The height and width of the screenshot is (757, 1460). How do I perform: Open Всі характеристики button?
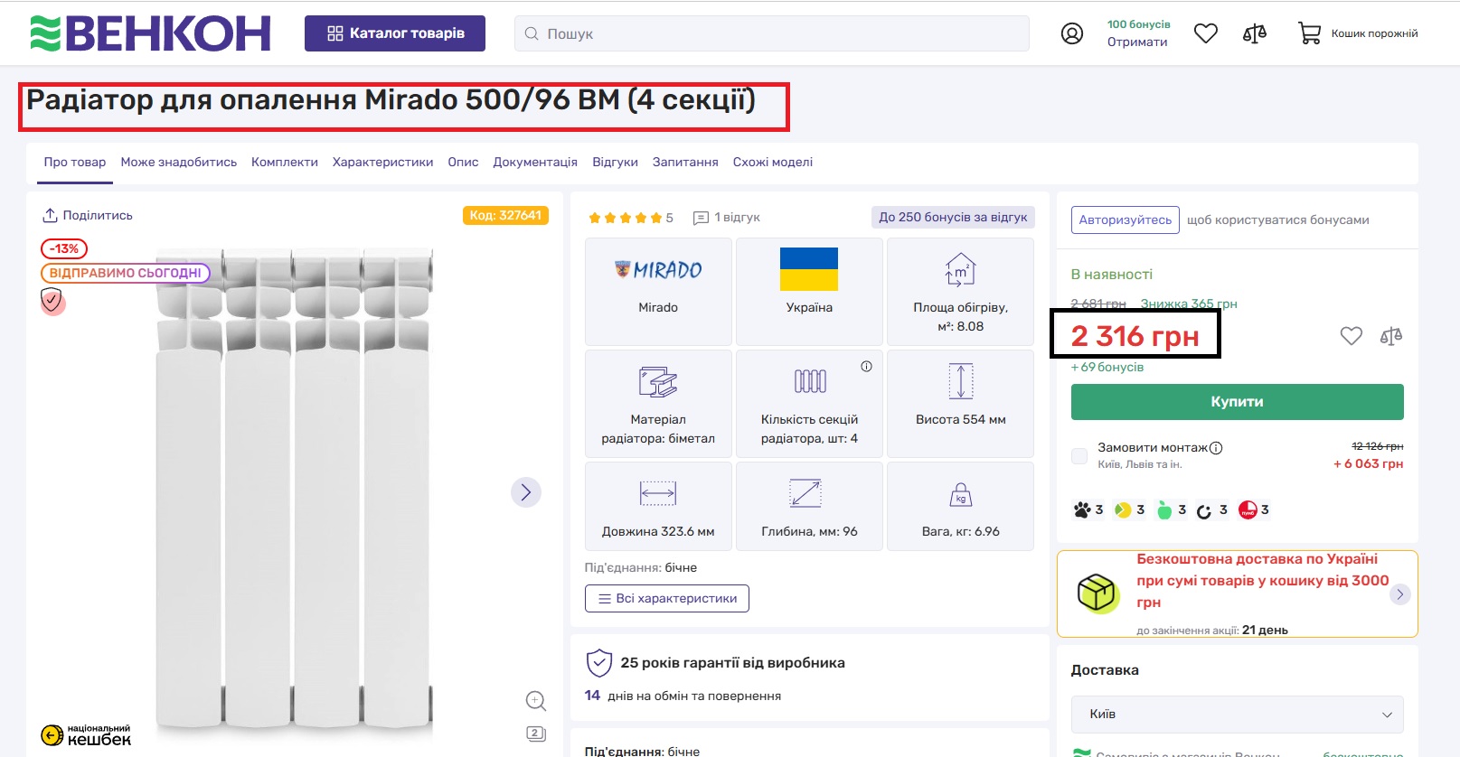click(667, 598)
